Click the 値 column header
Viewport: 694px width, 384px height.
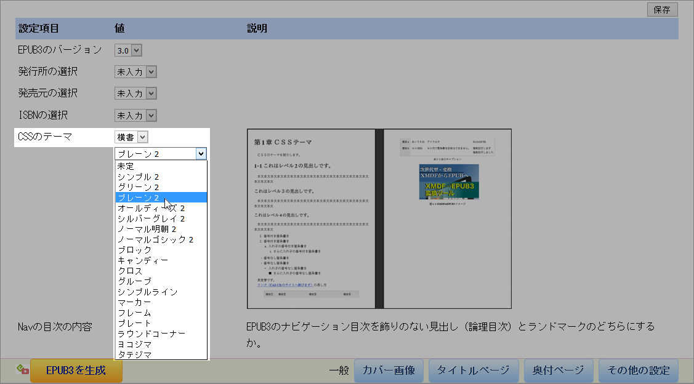click(x=119, y=29)
